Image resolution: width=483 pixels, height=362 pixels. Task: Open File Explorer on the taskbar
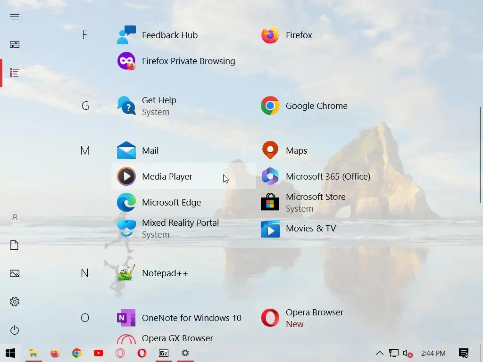coord(33,353)
